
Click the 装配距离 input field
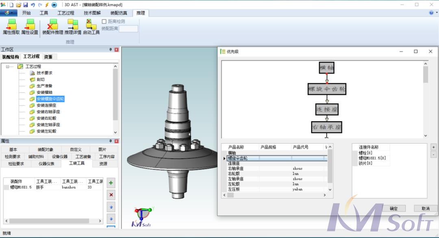pos(128,29)
